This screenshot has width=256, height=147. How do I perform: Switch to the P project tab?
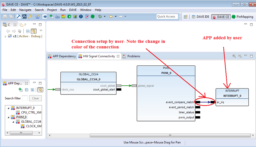pos(23,25)
